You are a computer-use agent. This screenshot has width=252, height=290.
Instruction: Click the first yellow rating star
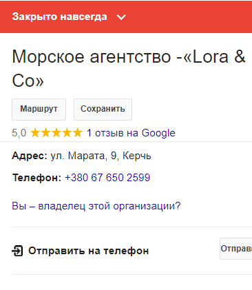[x=35, y=133]
